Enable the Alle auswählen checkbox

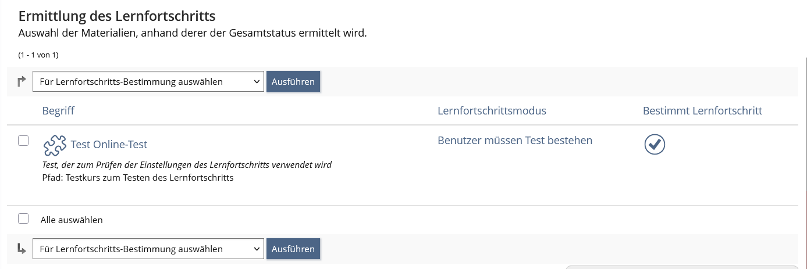[23, 219]
